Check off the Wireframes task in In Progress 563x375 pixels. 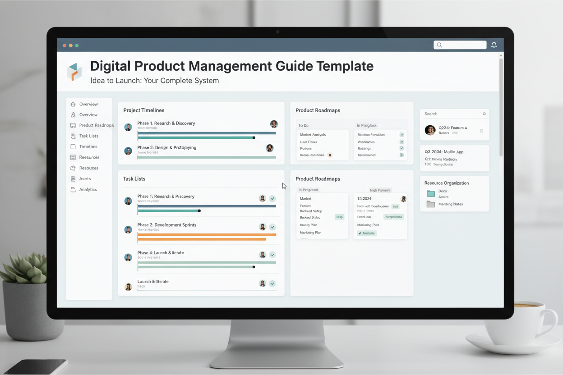401,142
